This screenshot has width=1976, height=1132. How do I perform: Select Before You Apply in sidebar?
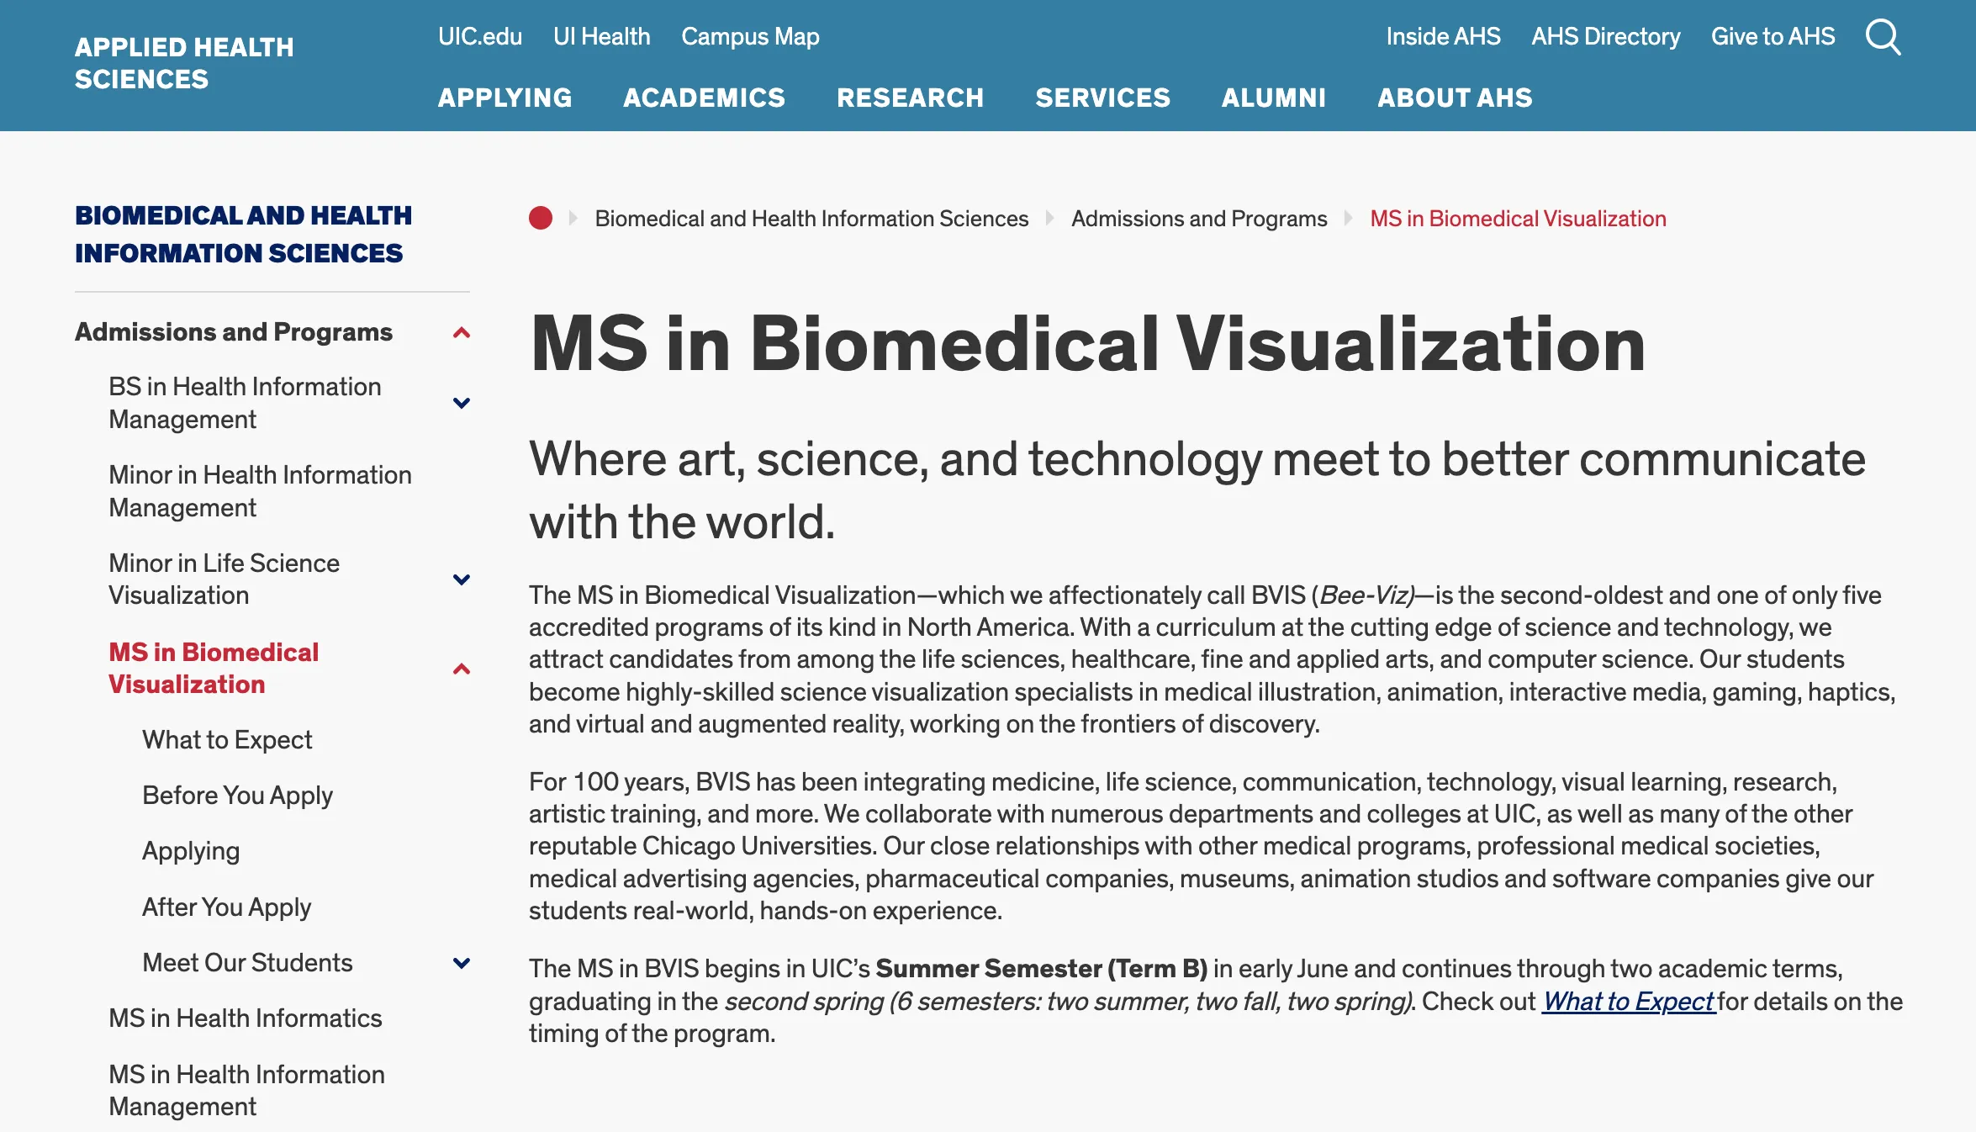pos(237,796)
